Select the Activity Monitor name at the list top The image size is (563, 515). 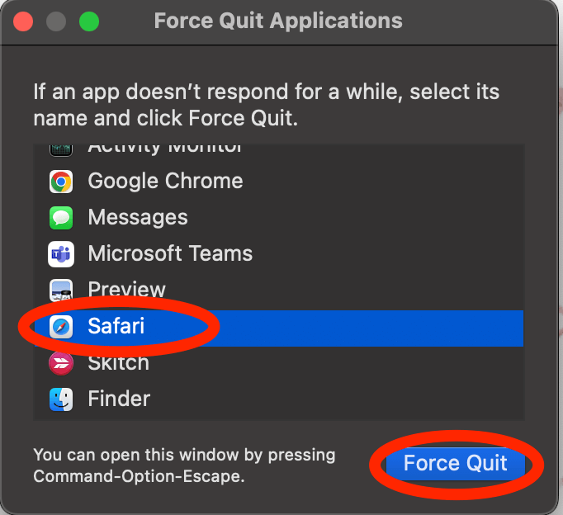pyautogui.click(x=165, y=149)
